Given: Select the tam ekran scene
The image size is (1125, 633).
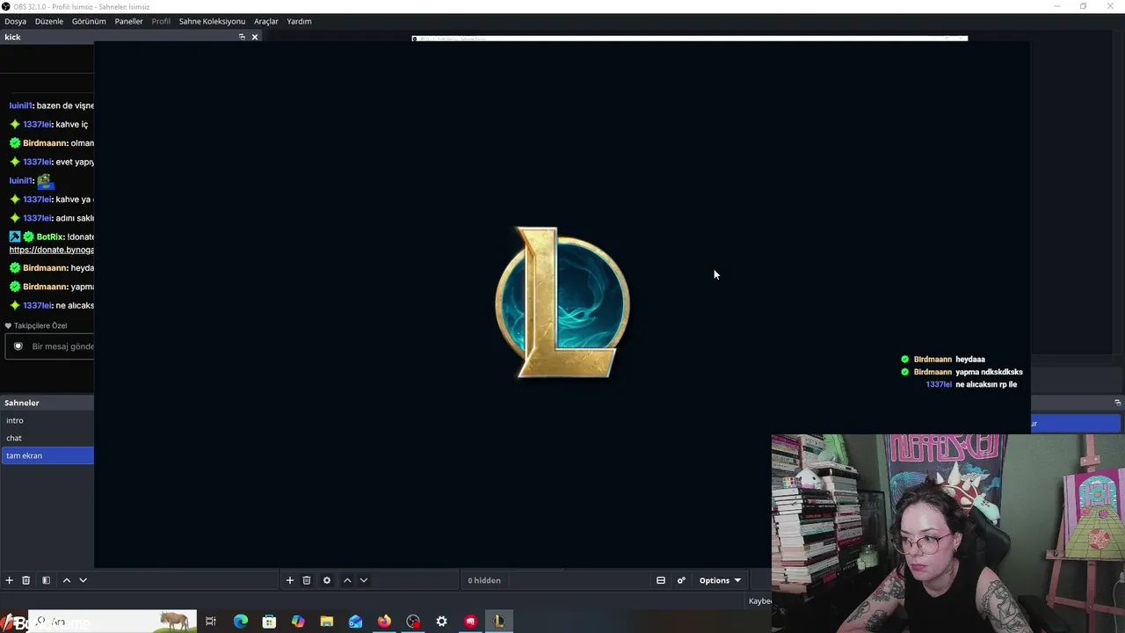Looking at the screenshot, I should [x=47, y=455].
